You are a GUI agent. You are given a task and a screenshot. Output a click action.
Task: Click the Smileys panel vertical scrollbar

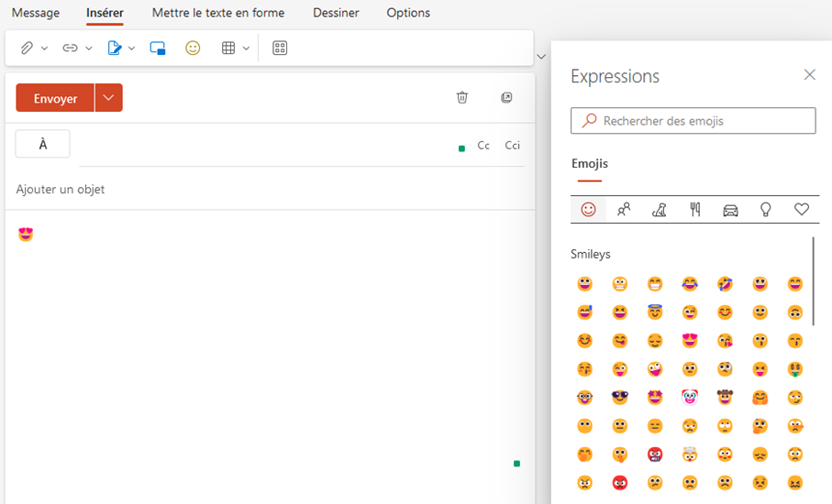pos(813,281)
